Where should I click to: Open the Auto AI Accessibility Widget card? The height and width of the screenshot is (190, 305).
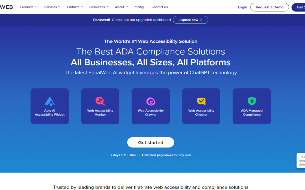50,106
